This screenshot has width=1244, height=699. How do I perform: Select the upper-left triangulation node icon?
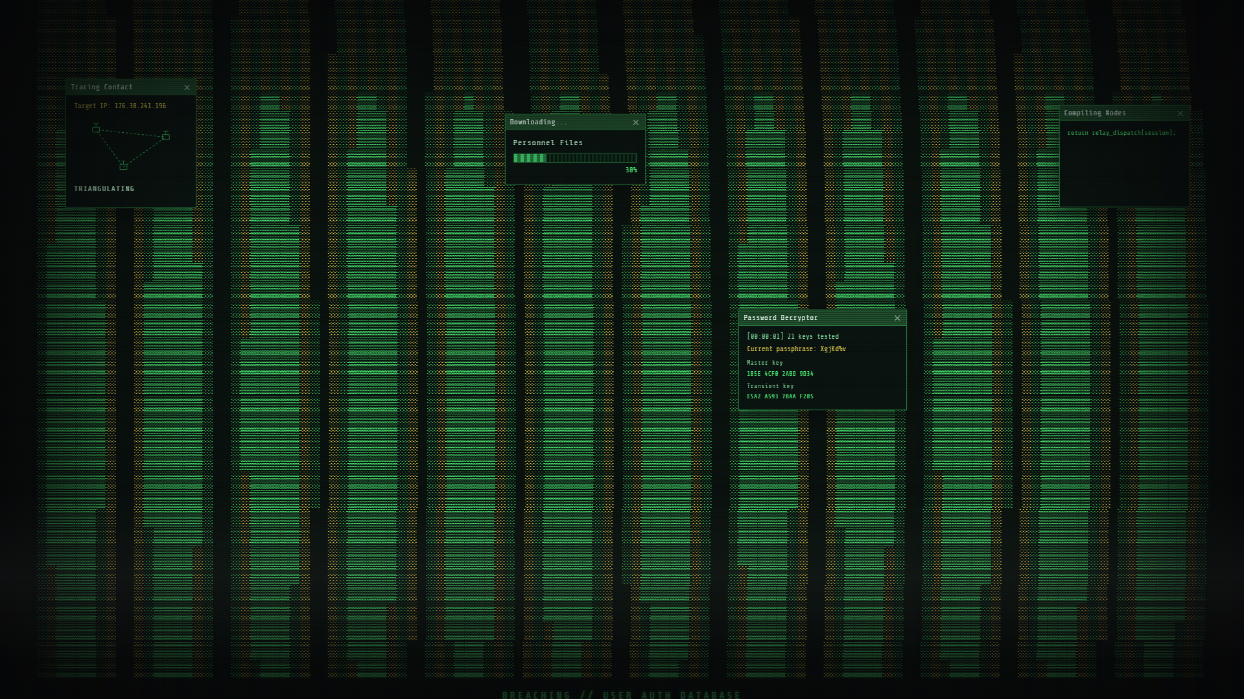tap(96, 128)
